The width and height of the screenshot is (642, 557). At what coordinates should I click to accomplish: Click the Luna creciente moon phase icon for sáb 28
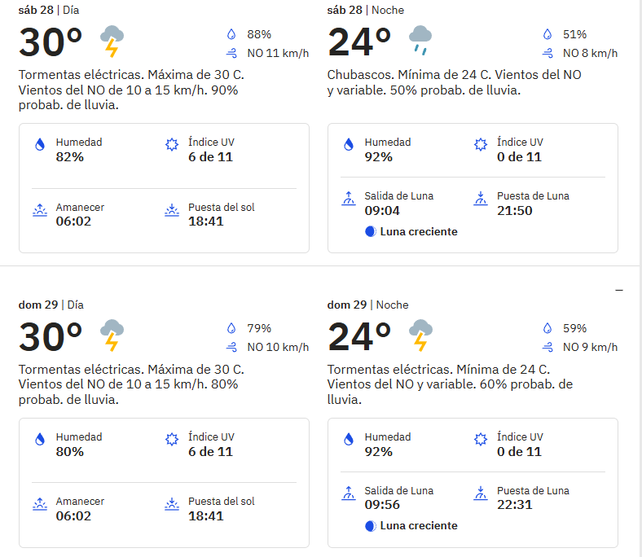point(371,231)
